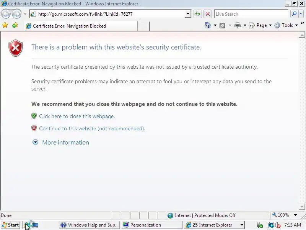Image resolution: width=306 pixels, height=230 pixels.
Task: Switch to Personalization taskbar window
Action: click(x=151, y=225)
